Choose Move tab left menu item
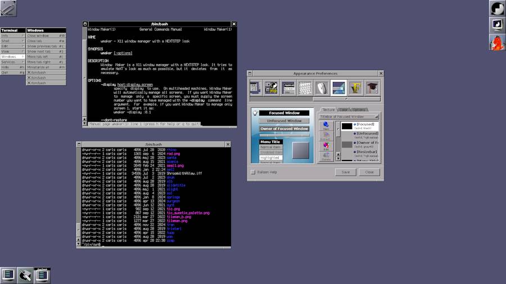Screen dimensions: 506x284 (46, 57)
